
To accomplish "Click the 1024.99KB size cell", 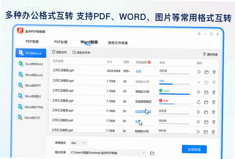I will pyautogui.click(x=113, y=71).
